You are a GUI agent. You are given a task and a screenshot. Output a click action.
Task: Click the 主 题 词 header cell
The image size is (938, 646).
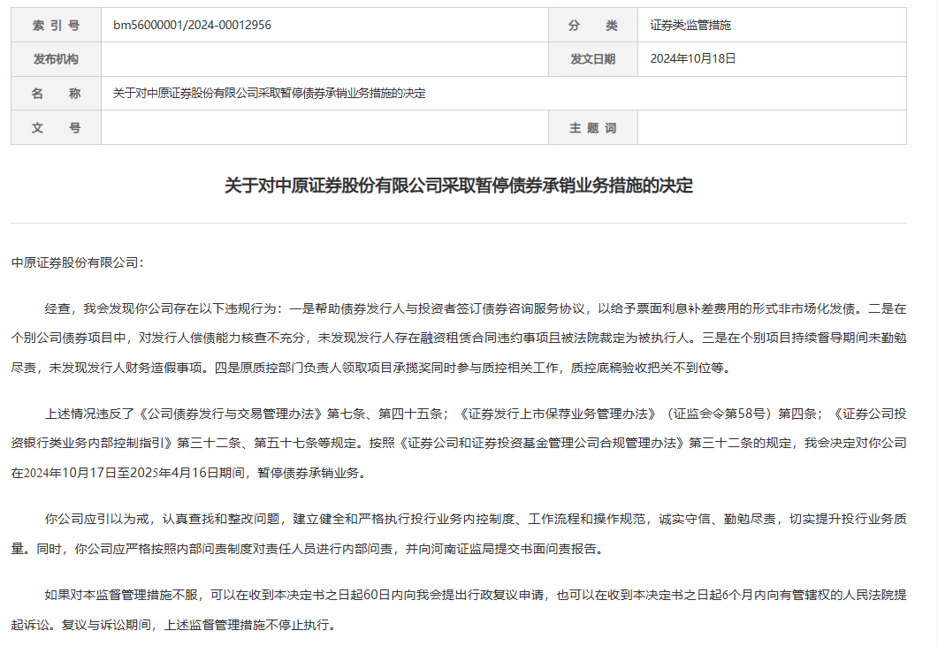(x=592, y=127)
